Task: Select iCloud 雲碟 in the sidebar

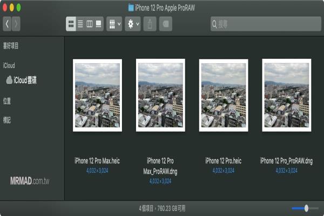Action: click(22, 80)
